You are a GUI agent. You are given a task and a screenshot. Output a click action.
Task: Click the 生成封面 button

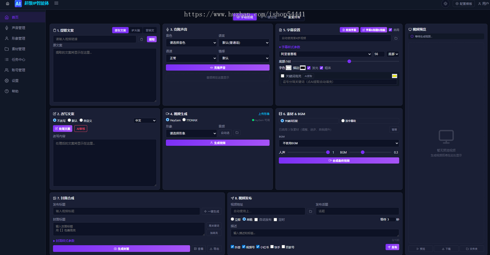(x=122, y=248)
